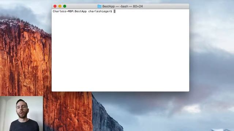This screenshot has height=131, width=234.
Task: Minimize the Terminal window with yellow button
Action: pyautogui.click(x=60, y=6)
